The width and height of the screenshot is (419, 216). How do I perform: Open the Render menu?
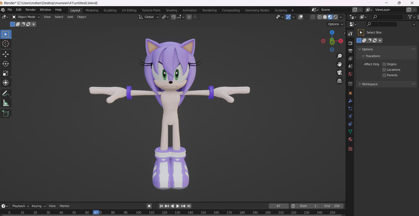tap(31, 9)
